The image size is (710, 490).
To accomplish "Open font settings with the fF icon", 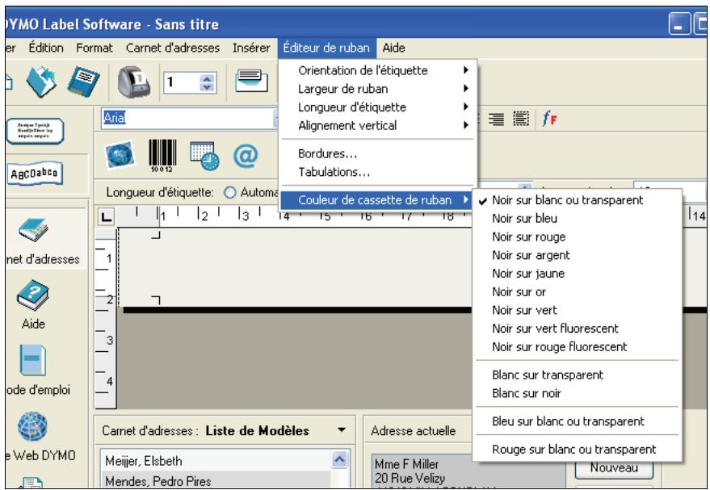I will (549, 119).
